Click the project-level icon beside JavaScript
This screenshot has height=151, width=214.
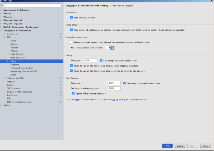coord(61,34)
